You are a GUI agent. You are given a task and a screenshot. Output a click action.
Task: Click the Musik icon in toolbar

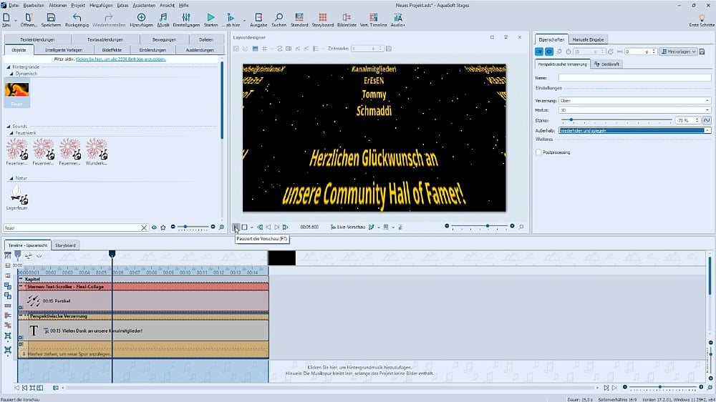tap(163, 17)
